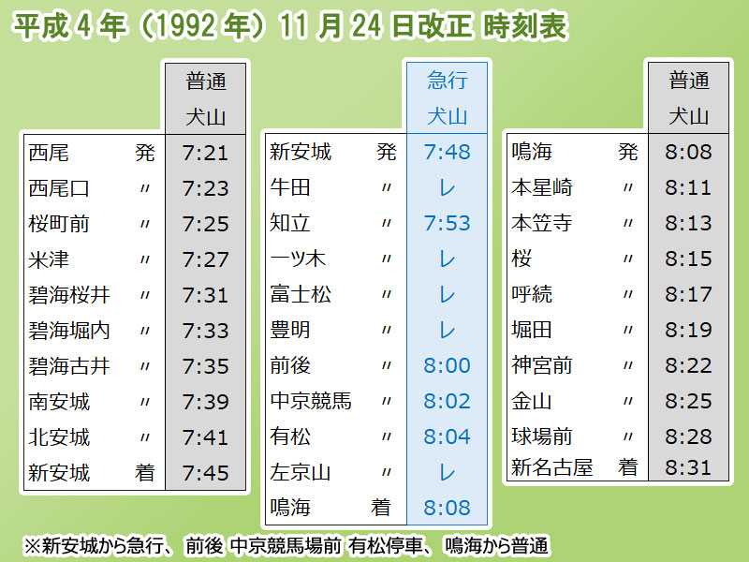Image resolution: width=749 pixels, height=562 pixels.
Task: Click the 7:33 time cell
Action: [205, 331]
